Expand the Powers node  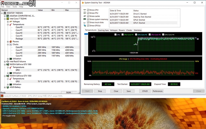8,42
